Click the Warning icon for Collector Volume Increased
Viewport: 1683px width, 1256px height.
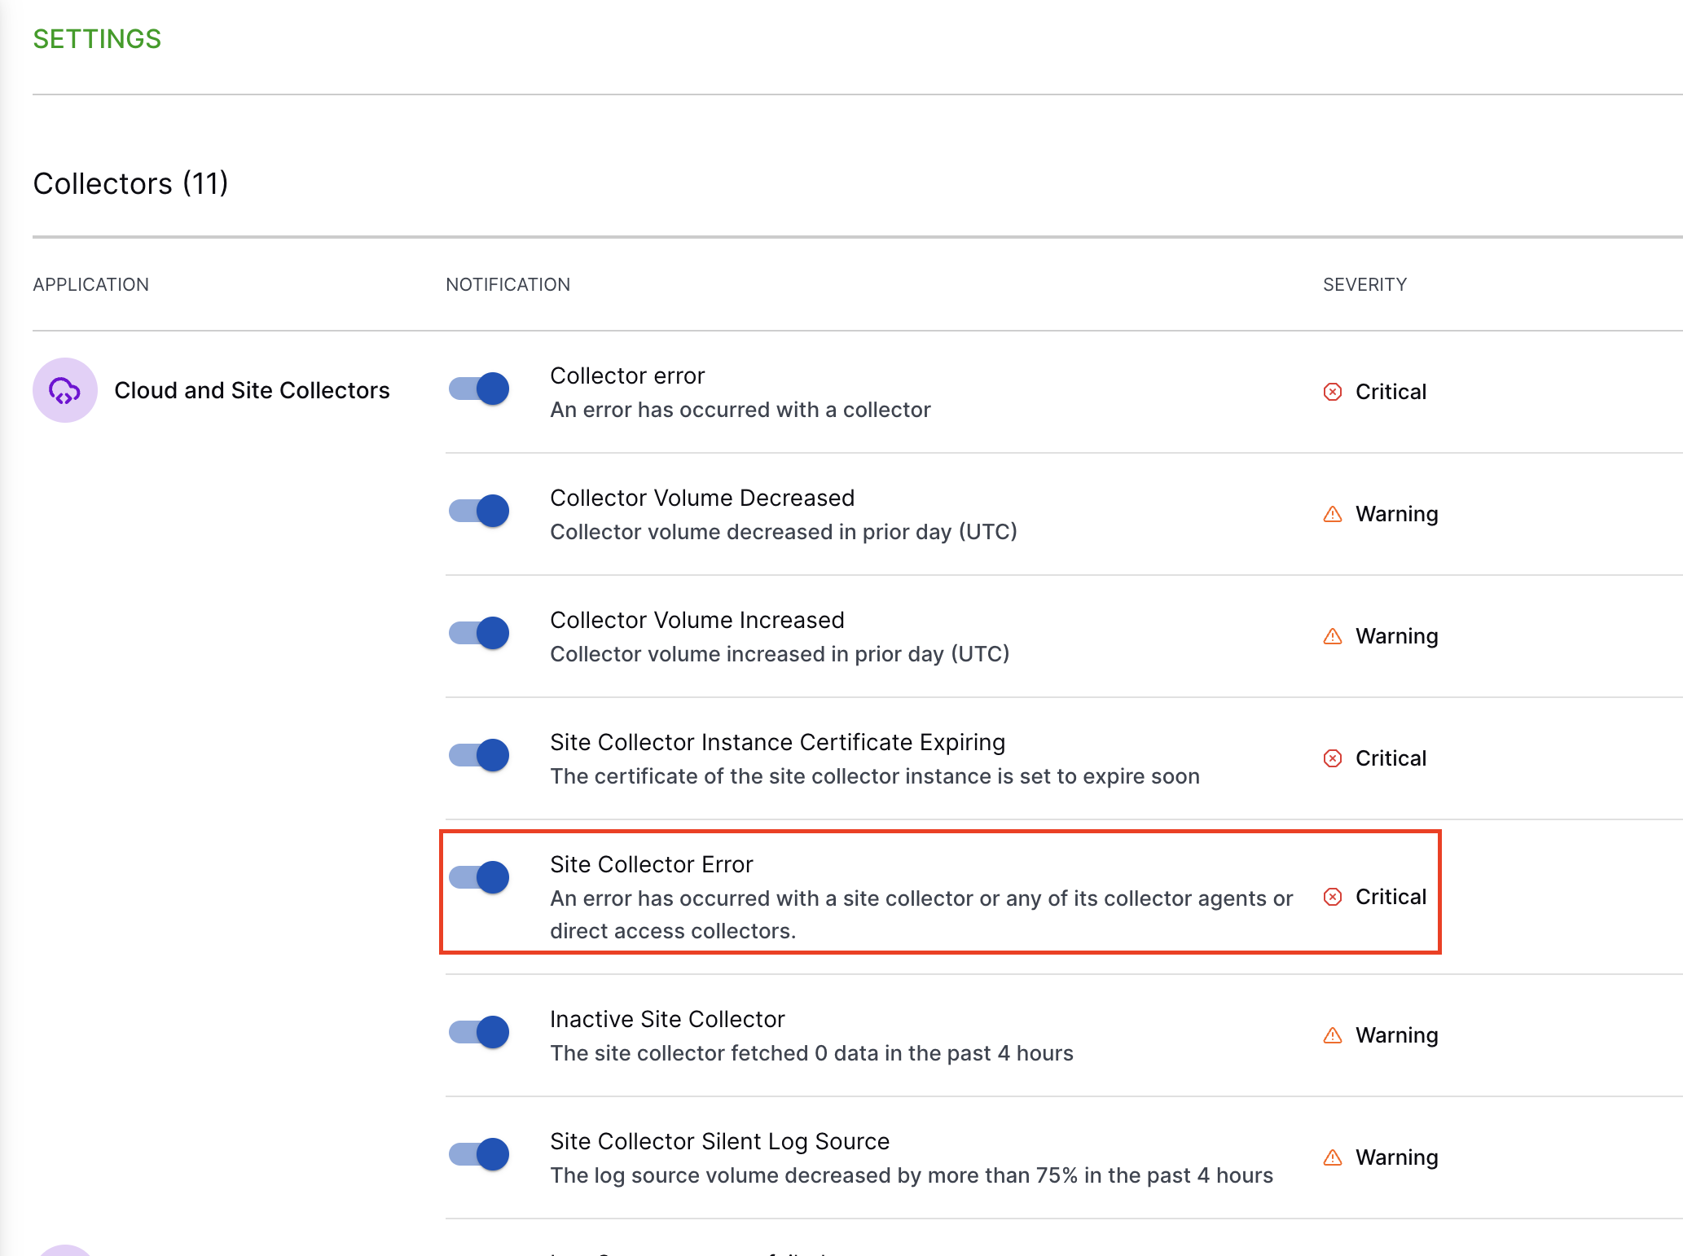(x=1333, y=636)
